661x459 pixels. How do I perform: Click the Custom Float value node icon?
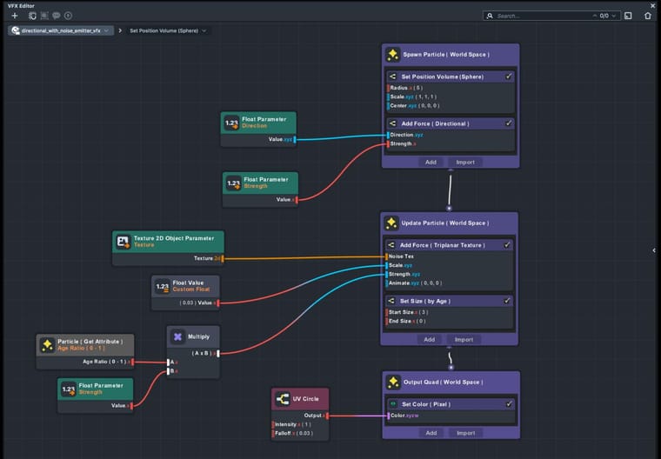[163, 286]
